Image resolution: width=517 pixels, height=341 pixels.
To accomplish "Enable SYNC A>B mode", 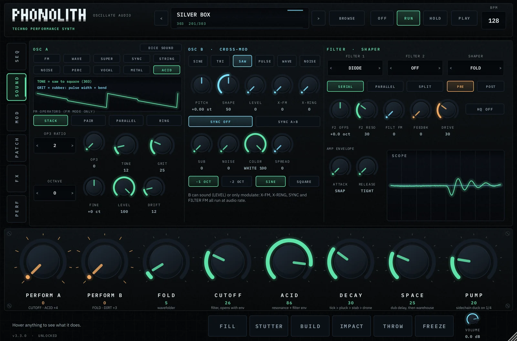I will tap(288, 121).
